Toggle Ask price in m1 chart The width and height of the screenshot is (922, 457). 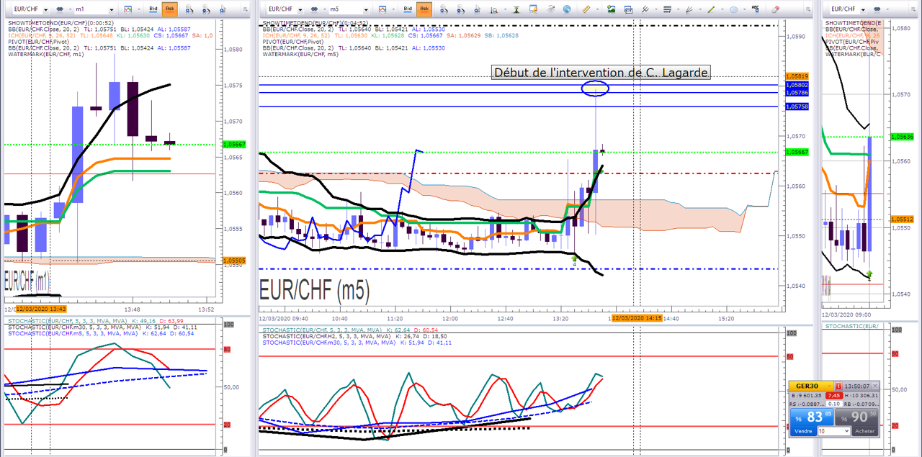(x=170, y=9)
